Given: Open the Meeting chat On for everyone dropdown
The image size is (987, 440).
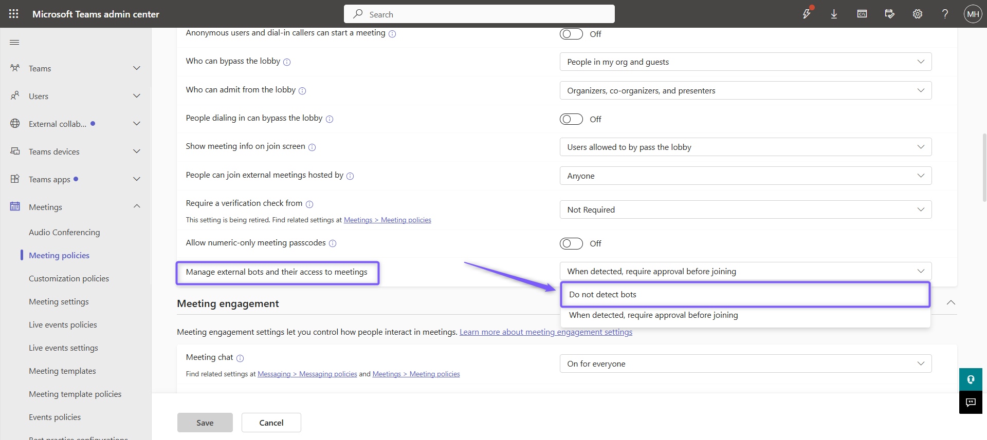Looking at the screenshot, I should pos(745,364).
